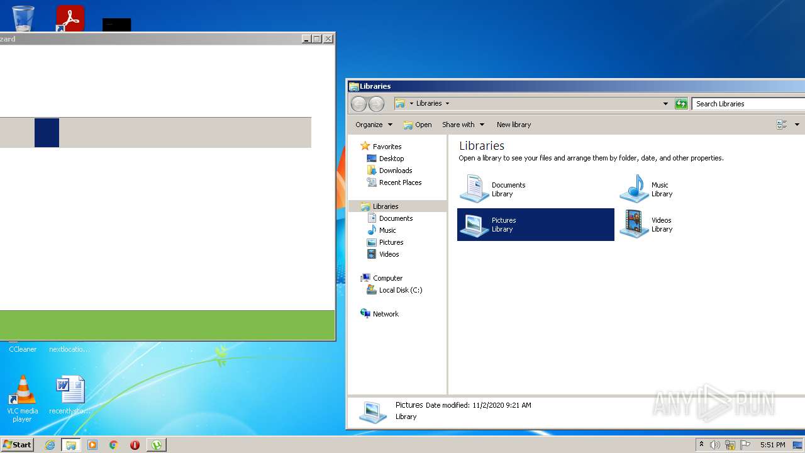This screenshot has width=805, height=453.
Task: Refresh the Libraries address bar
Action: click(x=681, y=104)
